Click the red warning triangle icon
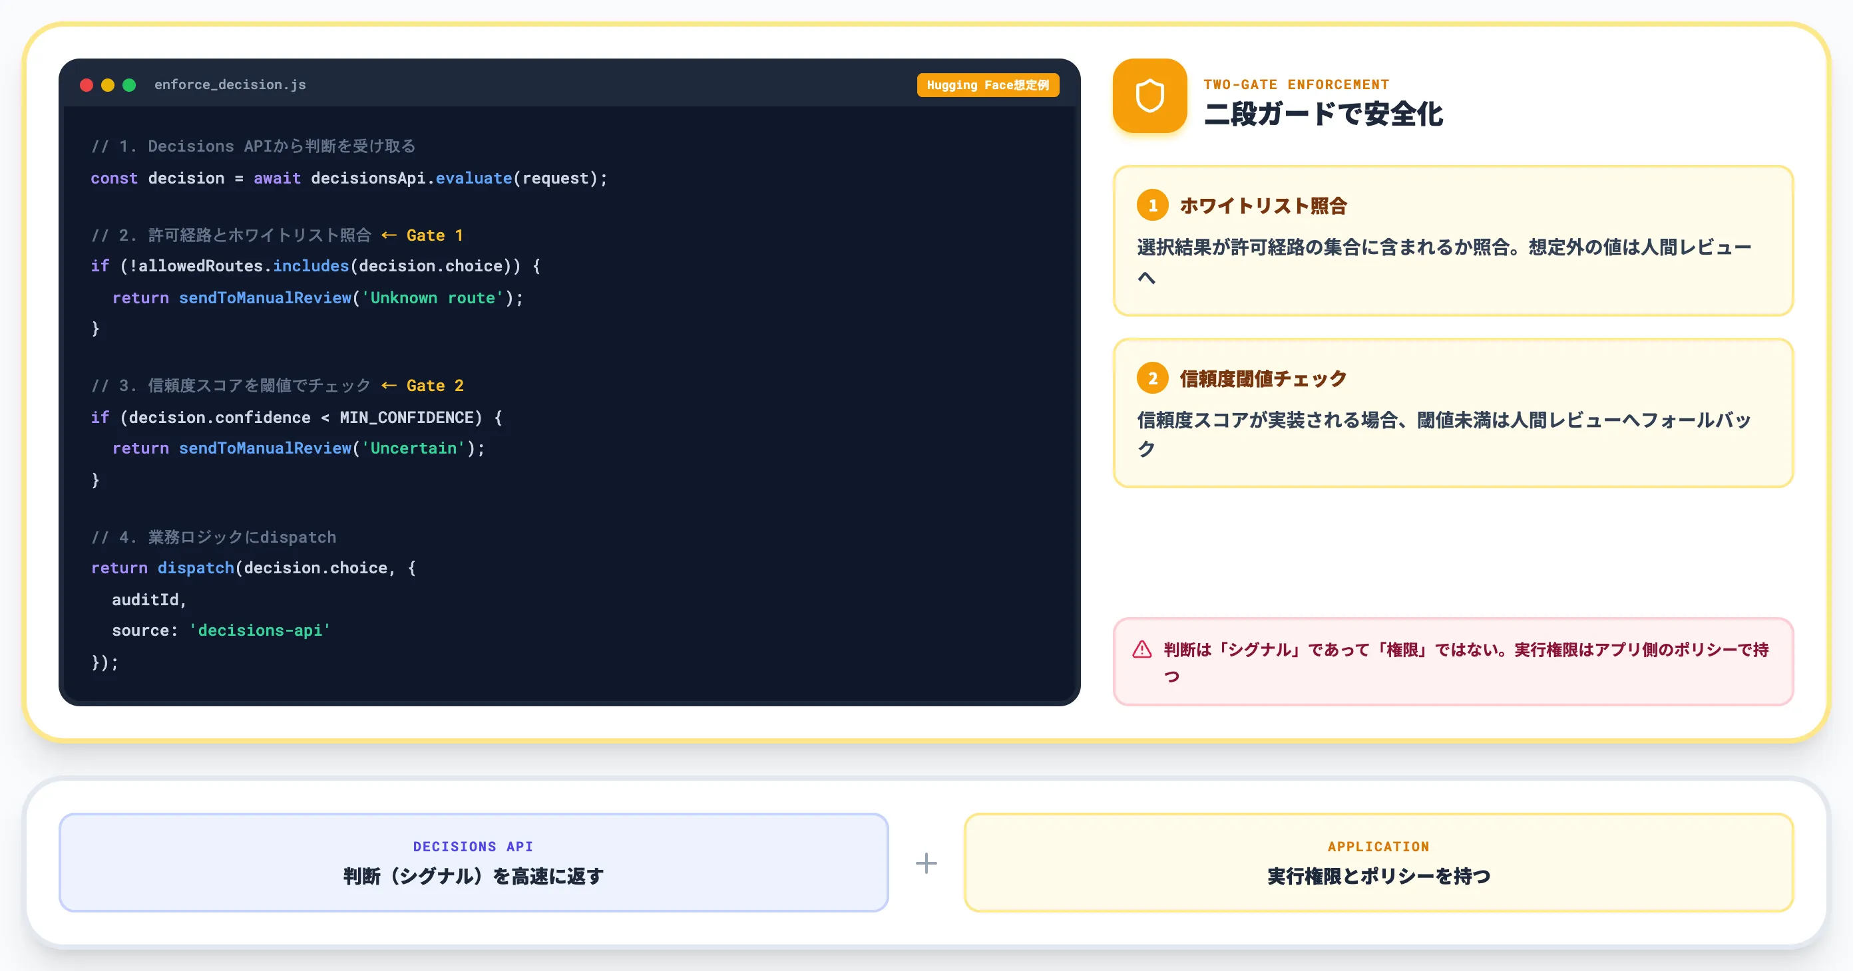1853x971 pixels. 1141,650
